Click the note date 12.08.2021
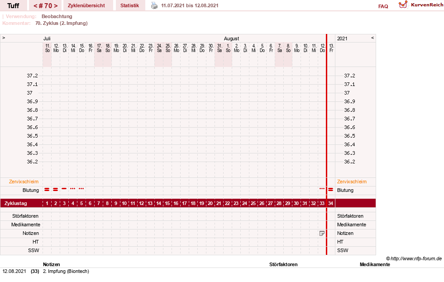The width and height of the screenshot is (444, 282). 14,271
